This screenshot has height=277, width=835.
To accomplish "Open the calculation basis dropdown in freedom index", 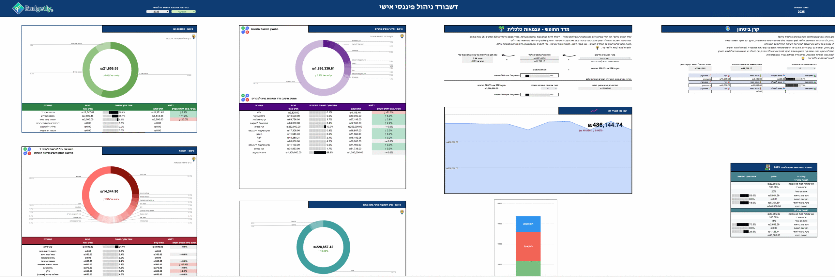I will pos(605,58).
